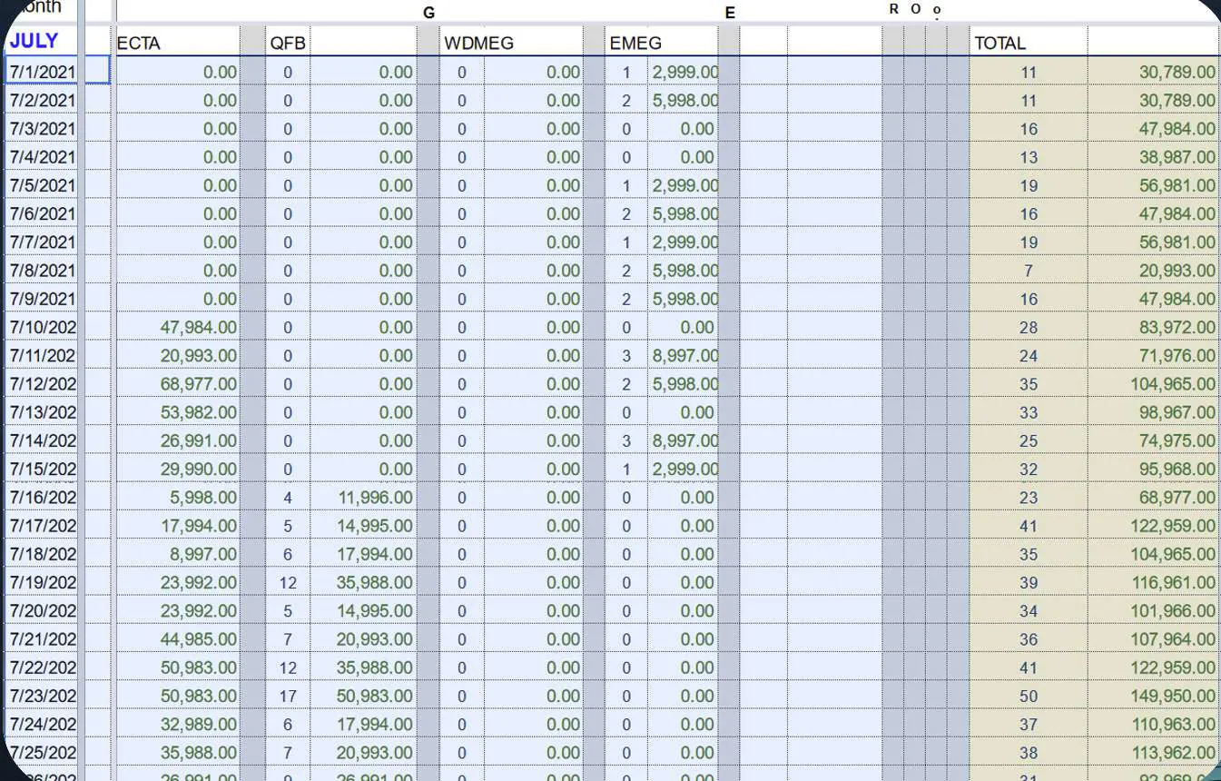The image size is (1221, 781).
Task: Click EMEG count 3 in 7/14 row
Action: [626, 440]
